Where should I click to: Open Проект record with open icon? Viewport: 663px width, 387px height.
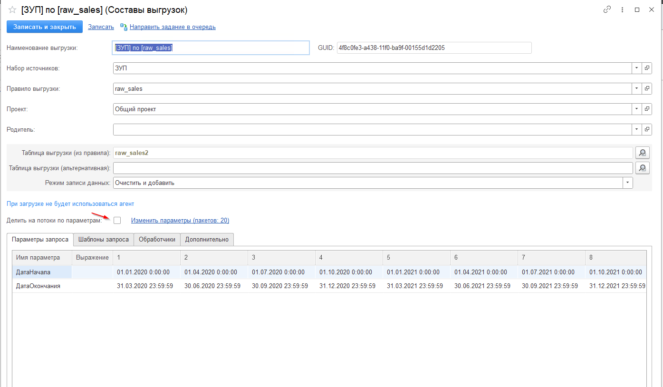pos(647,109)
